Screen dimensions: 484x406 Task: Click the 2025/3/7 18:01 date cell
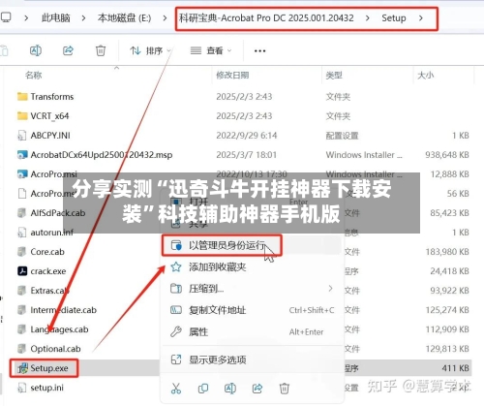247,155
